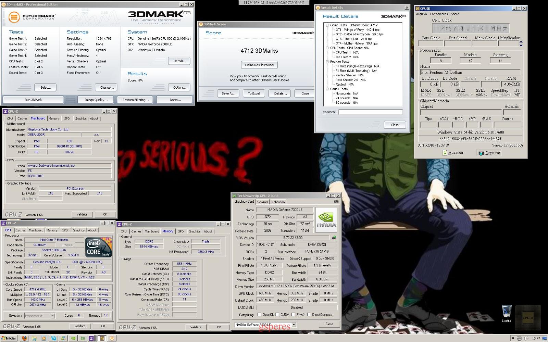Screen dimensions: 548x342
Task: Click Close button in GPU-Z
Action: click(329, 324)
